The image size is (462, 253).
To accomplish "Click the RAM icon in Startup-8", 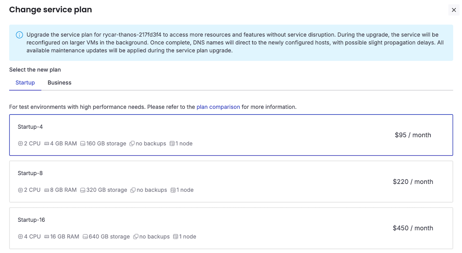I will tap(46, 190).
